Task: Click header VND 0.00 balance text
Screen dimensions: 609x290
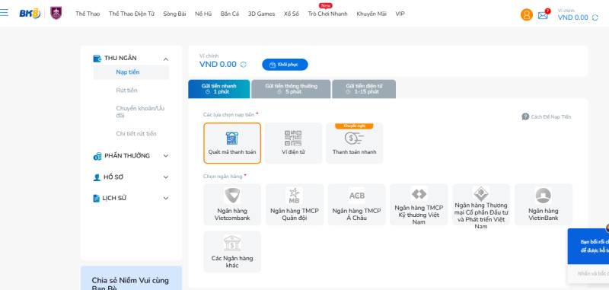Action: tap(573, 18)
